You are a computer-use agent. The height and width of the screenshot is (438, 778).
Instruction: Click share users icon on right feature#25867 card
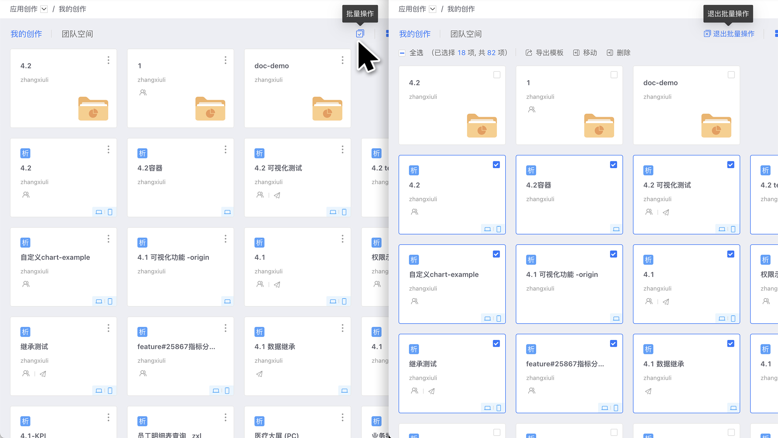[532, 390]
